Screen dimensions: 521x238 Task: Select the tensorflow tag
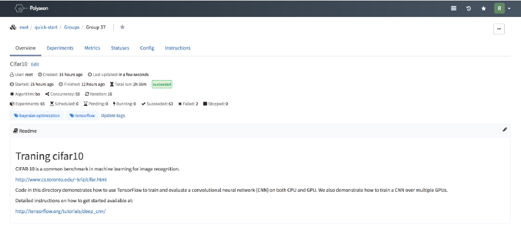[82, 116]
